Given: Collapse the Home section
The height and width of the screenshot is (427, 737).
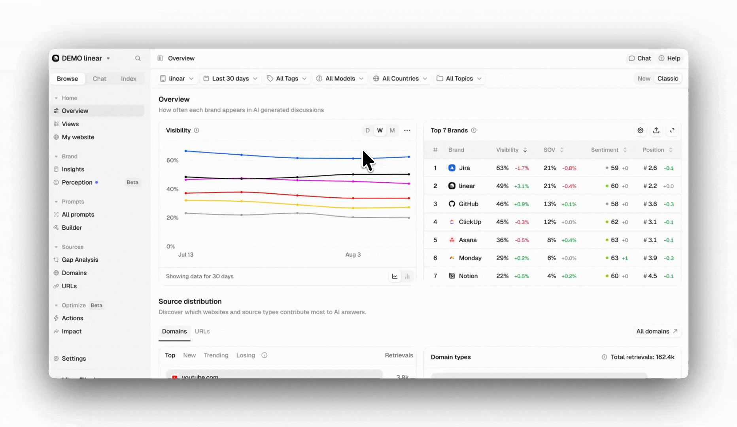Looking at the screenshot, I should click(66, 98).
